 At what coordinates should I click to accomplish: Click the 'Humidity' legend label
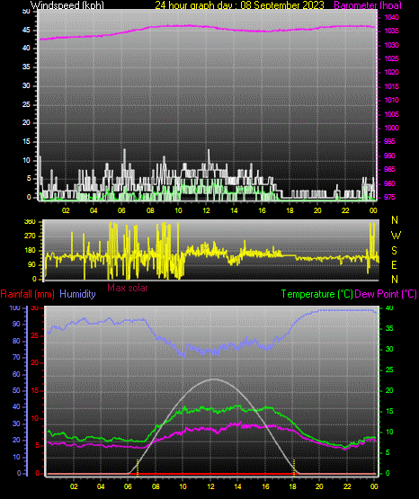pos(77,294)
